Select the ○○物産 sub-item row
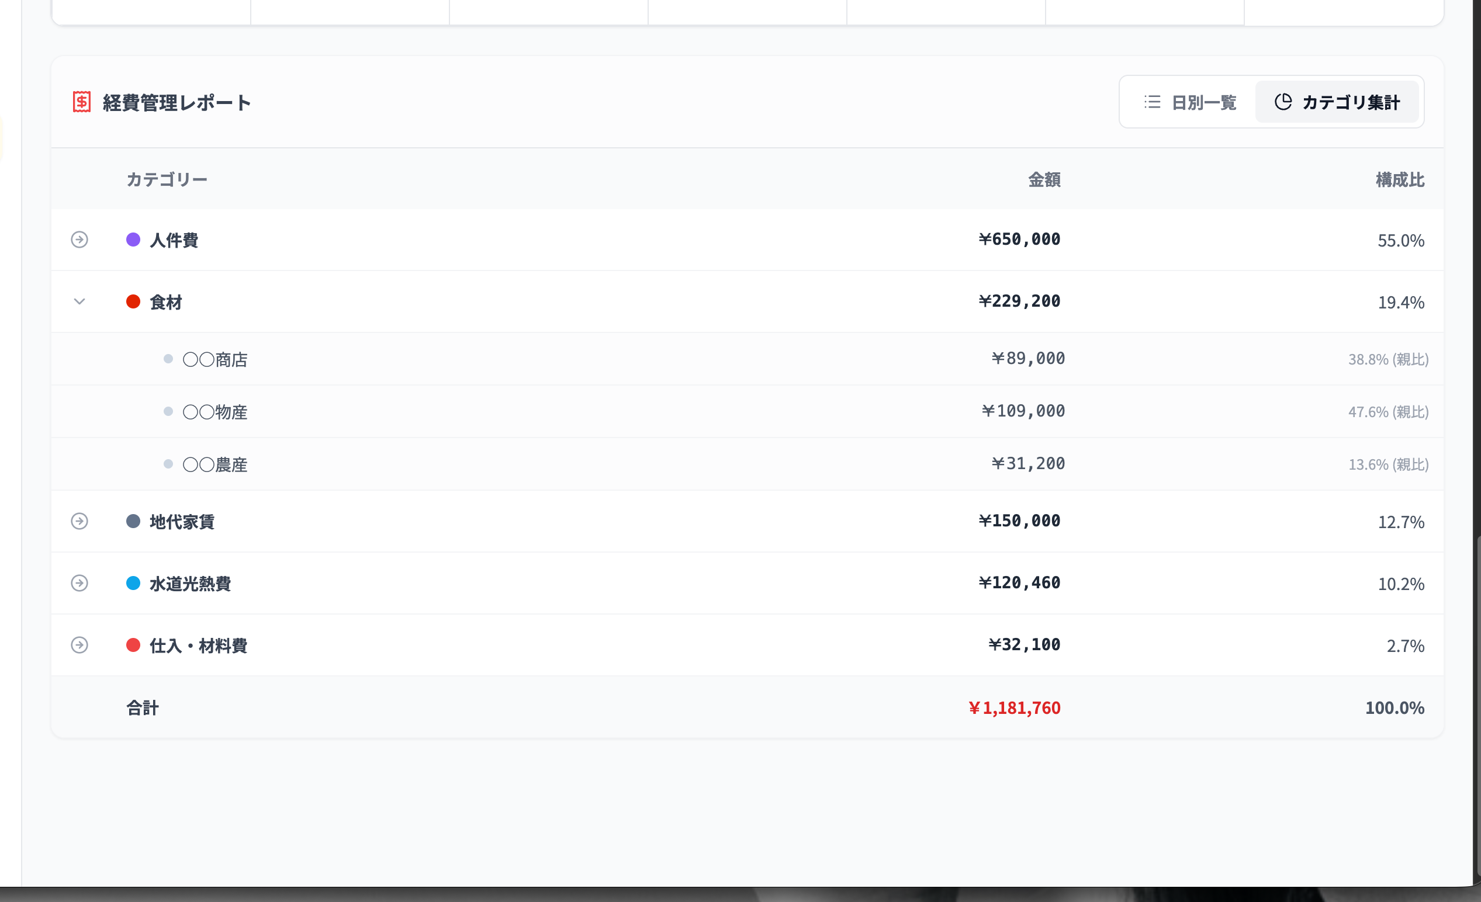This screenshot has height=902, width=1481. (747, 412)
